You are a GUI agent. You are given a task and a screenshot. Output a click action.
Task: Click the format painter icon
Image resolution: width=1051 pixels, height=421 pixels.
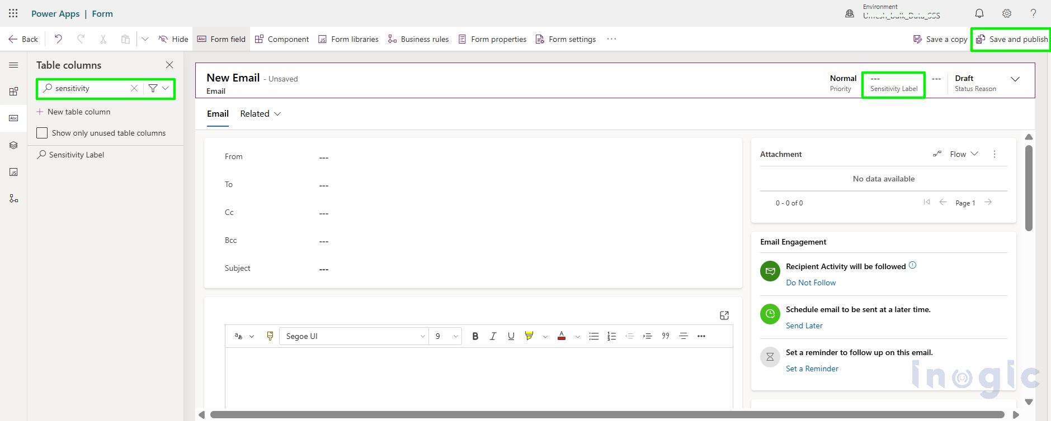[x=270, y=336]
